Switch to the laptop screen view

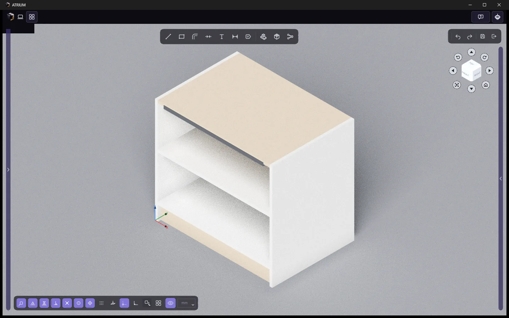click(20, 17)
